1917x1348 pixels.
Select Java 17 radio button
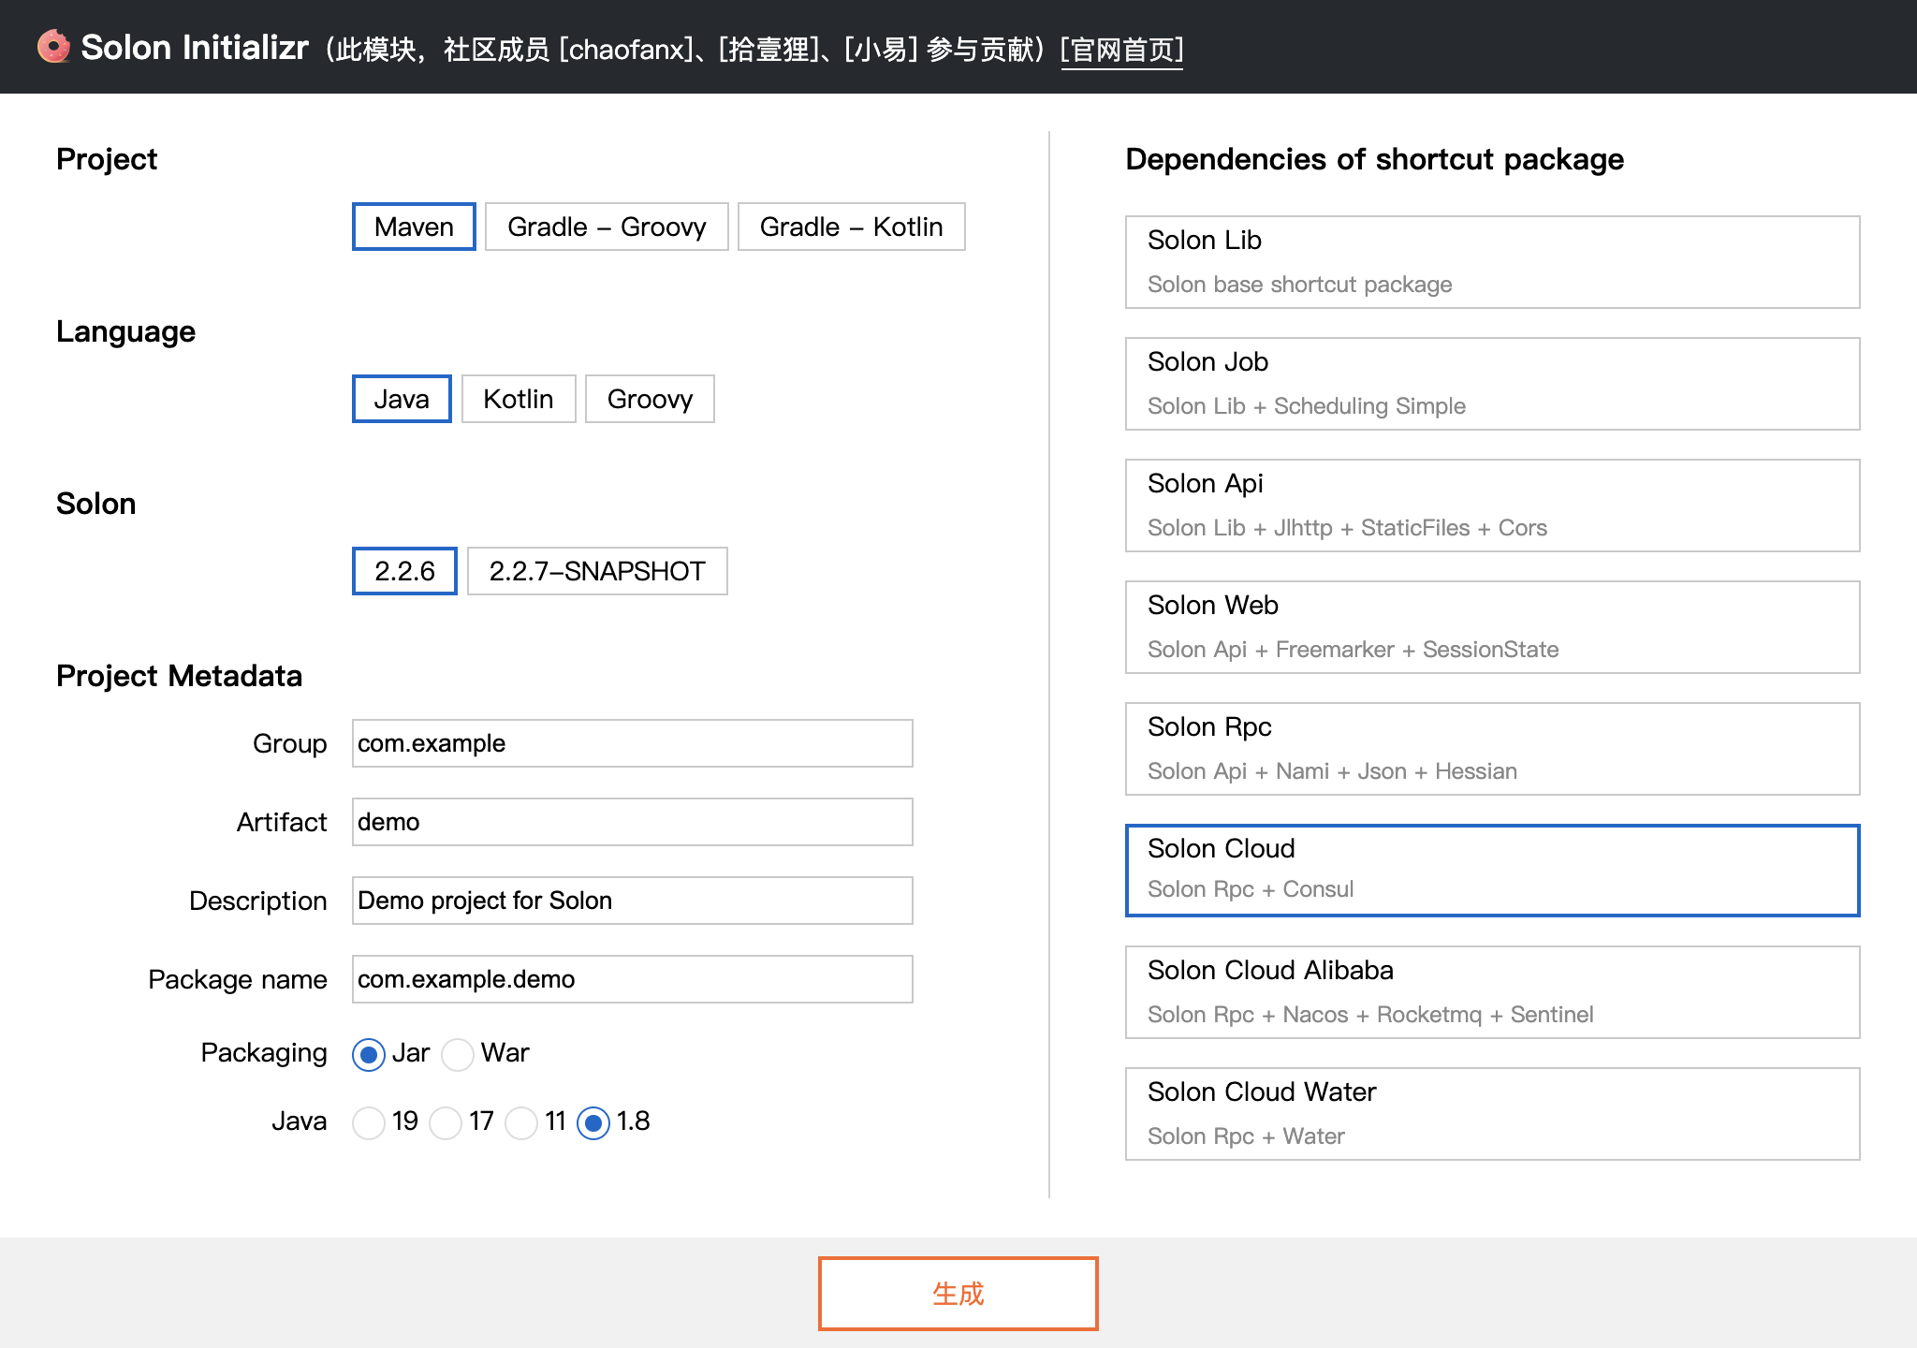click(x=446, y=1123)
